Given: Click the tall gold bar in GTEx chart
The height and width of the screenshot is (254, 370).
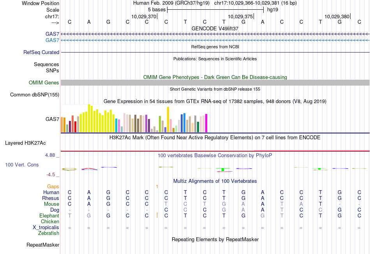Looking at the screenshot, I should coord(168,120).
